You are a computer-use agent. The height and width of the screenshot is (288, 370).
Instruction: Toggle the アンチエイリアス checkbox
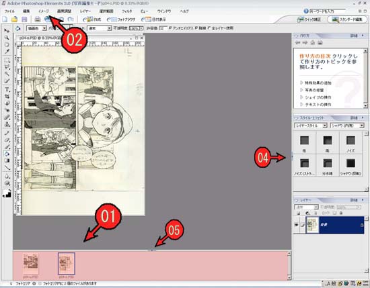point(170,28)
